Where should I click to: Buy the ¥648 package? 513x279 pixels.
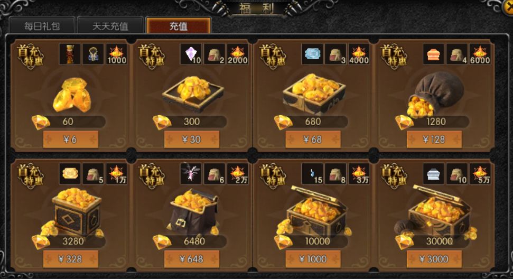point(192,259)
